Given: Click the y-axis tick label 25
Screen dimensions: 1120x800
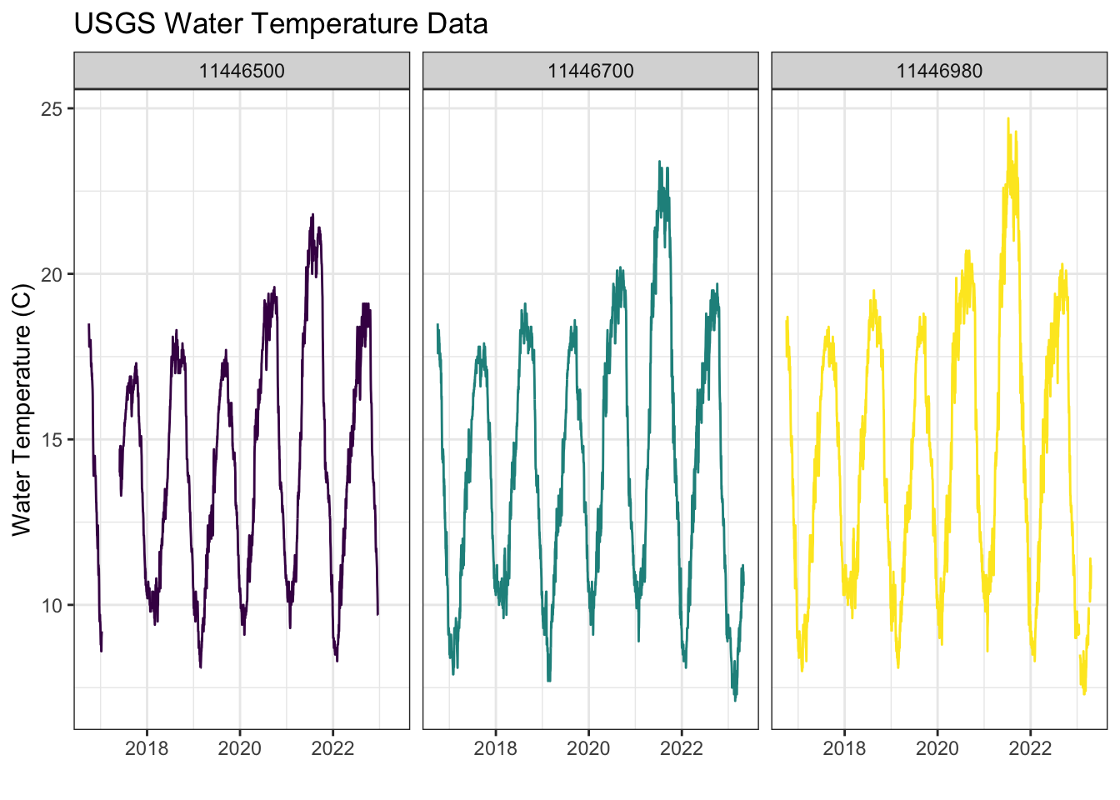Looking at the screenshot, I should coord(52,109).
